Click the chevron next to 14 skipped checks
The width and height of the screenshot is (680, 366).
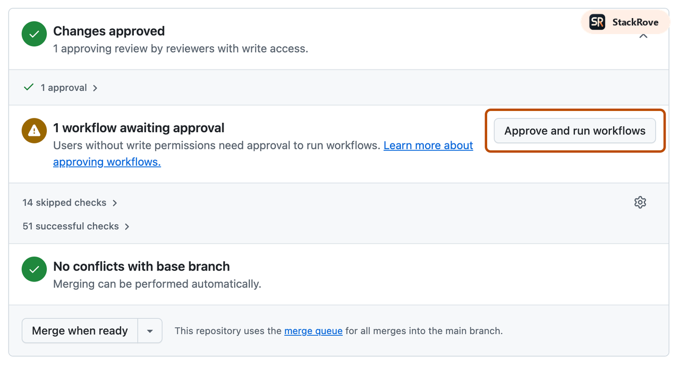pyautogui.click(x=114, y=202)
